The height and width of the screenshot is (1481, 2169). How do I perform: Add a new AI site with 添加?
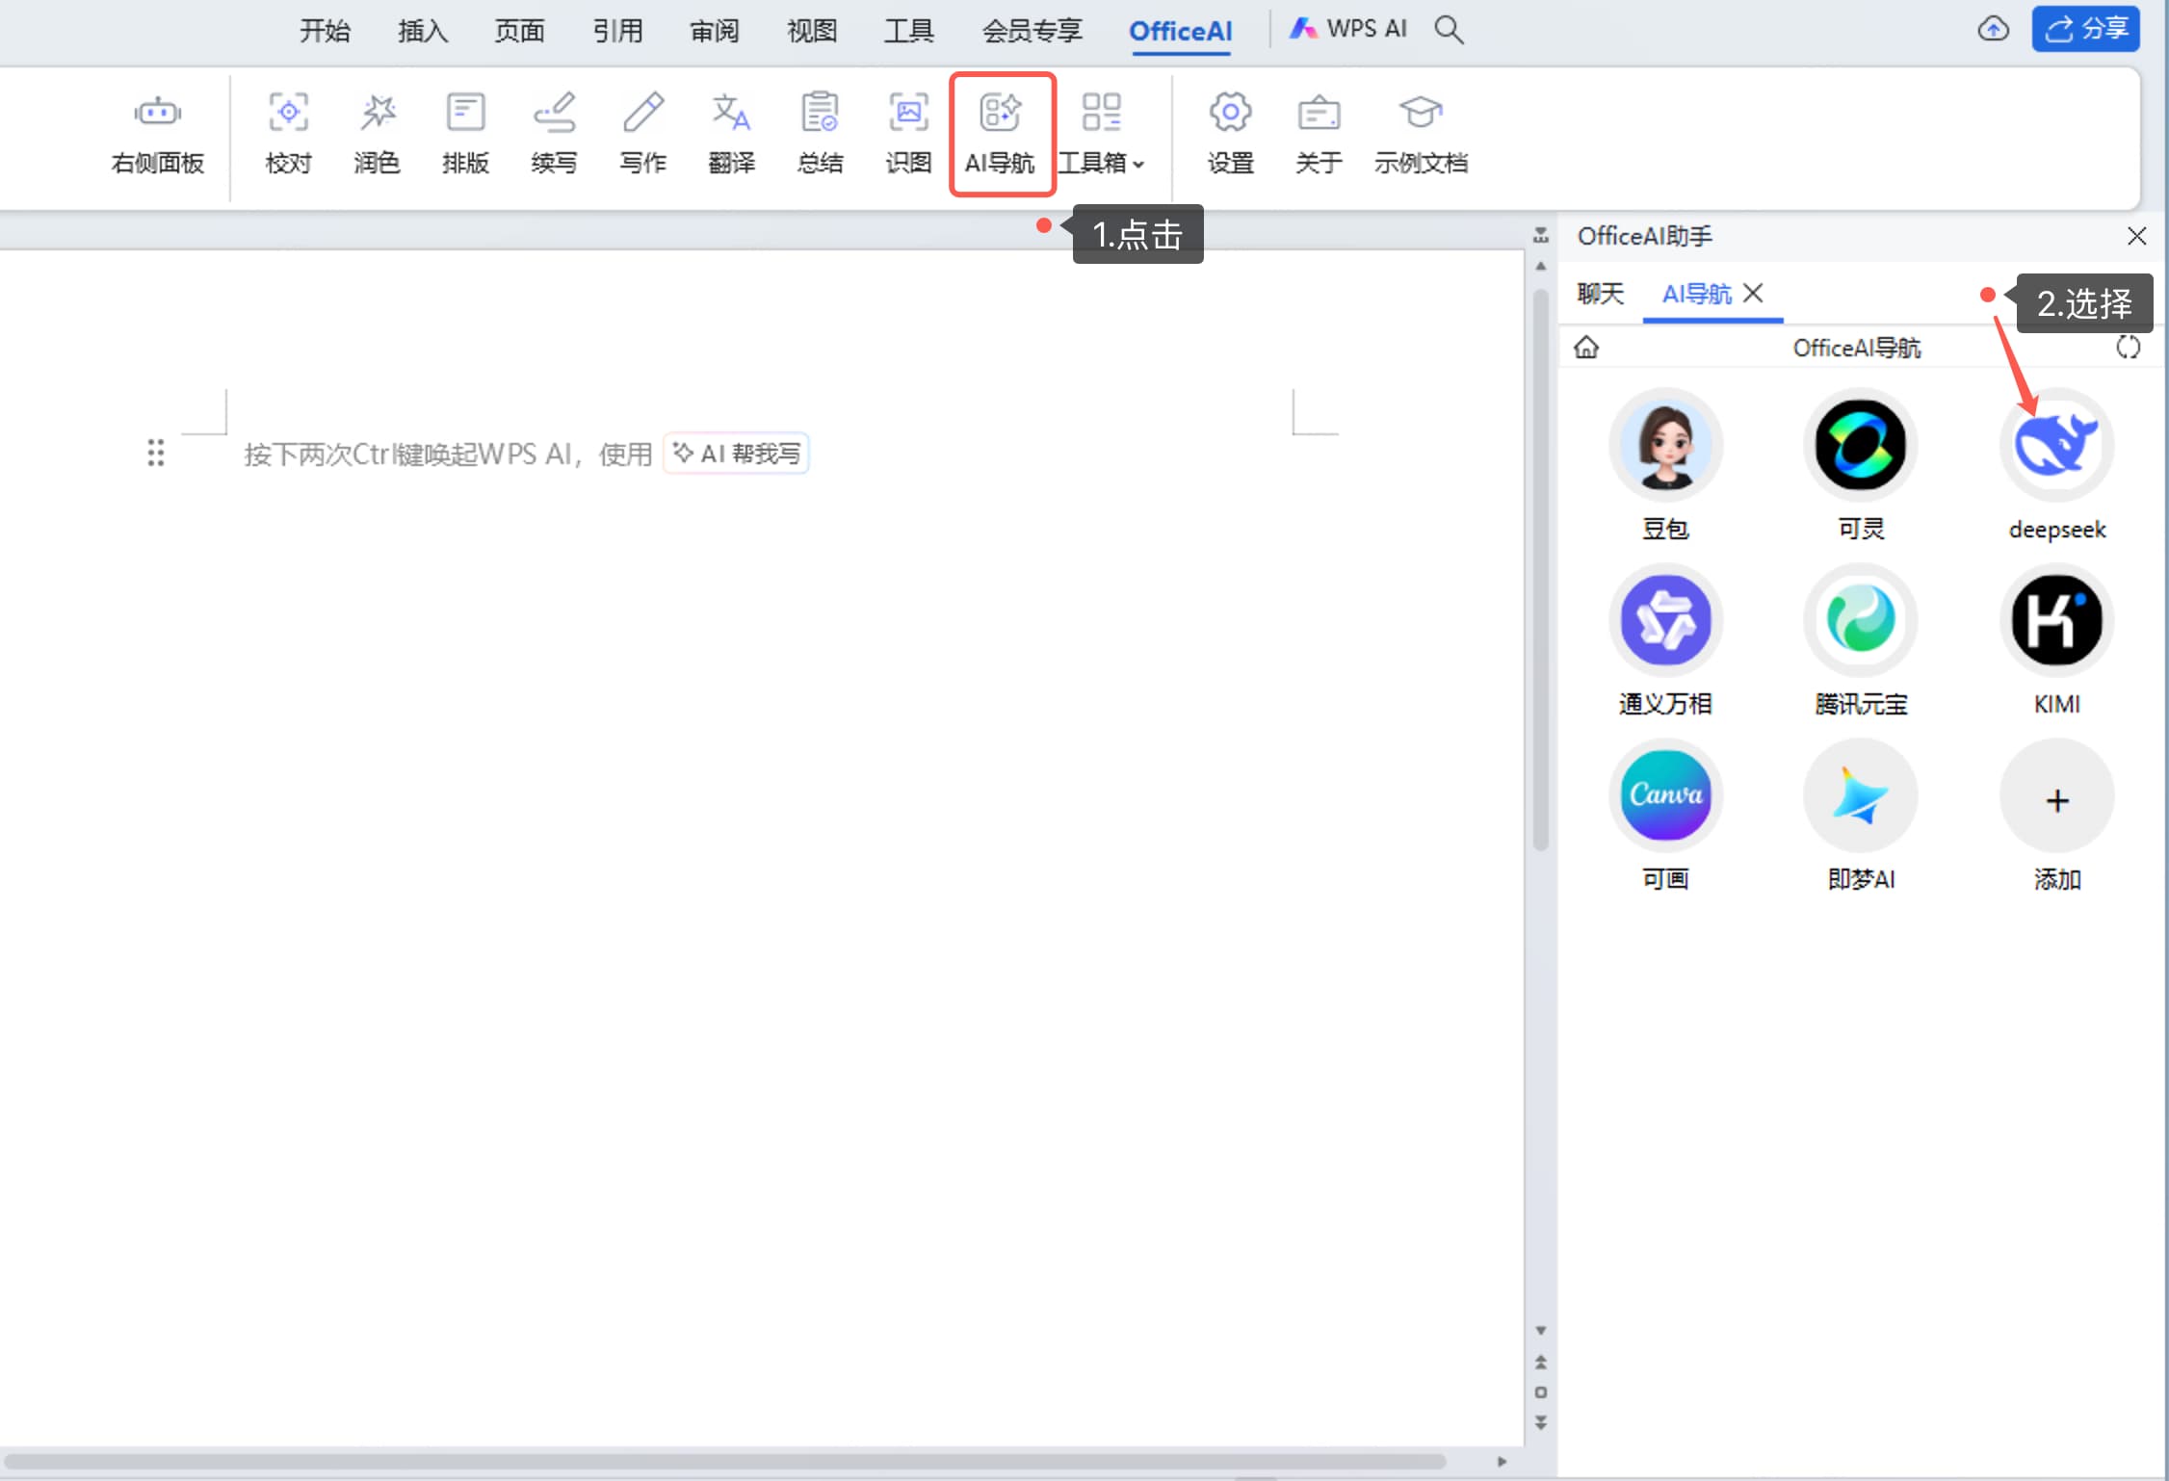2056,800
